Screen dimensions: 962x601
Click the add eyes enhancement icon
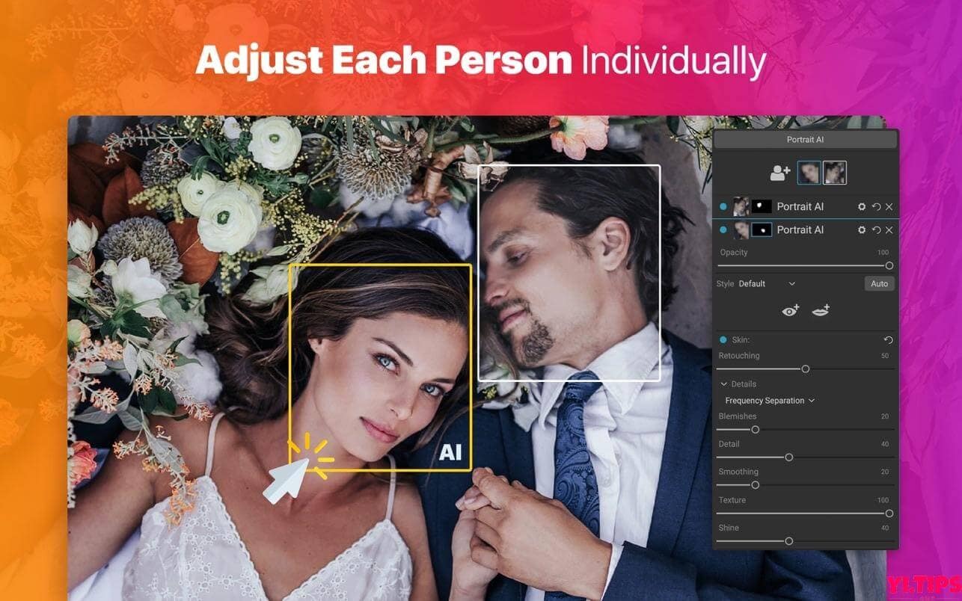[788, 310]
